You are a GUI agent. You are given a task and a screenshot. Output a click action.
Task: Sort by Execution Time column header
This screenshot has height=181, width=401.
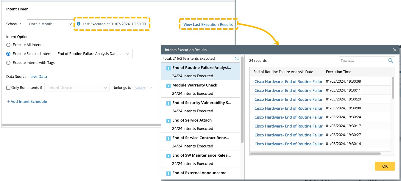[338, 72]
